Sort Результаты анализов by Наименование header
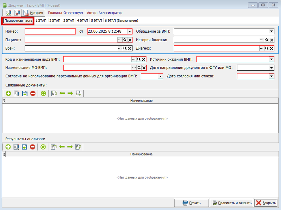The width and height of the screenshot is (281, 210). pos(141,154)
